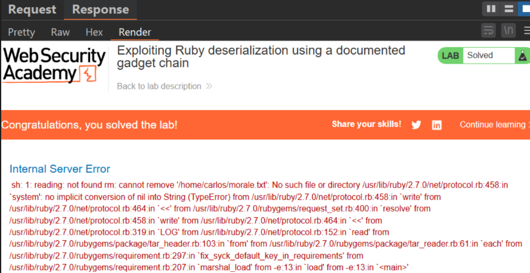Click the Internal Server Error heading
530x273 pixels.
[x=60, y=169]
